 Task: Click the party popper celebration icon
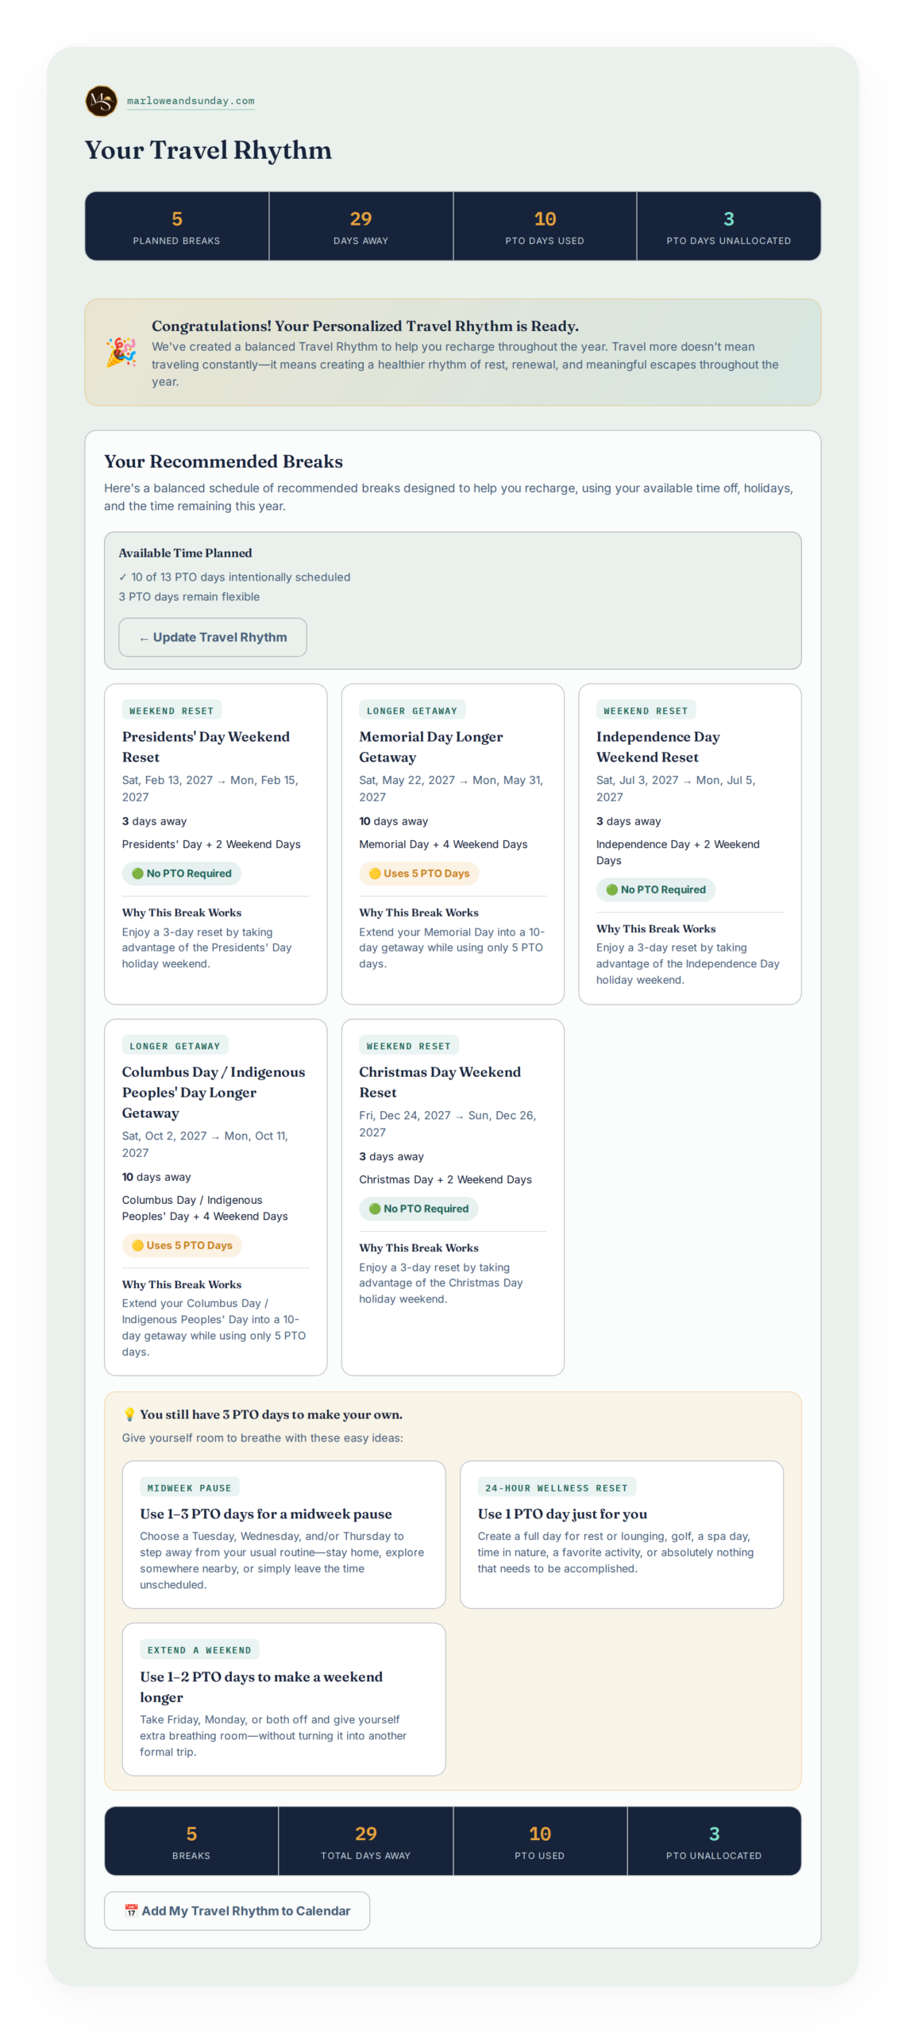click(x=121, y=352)
